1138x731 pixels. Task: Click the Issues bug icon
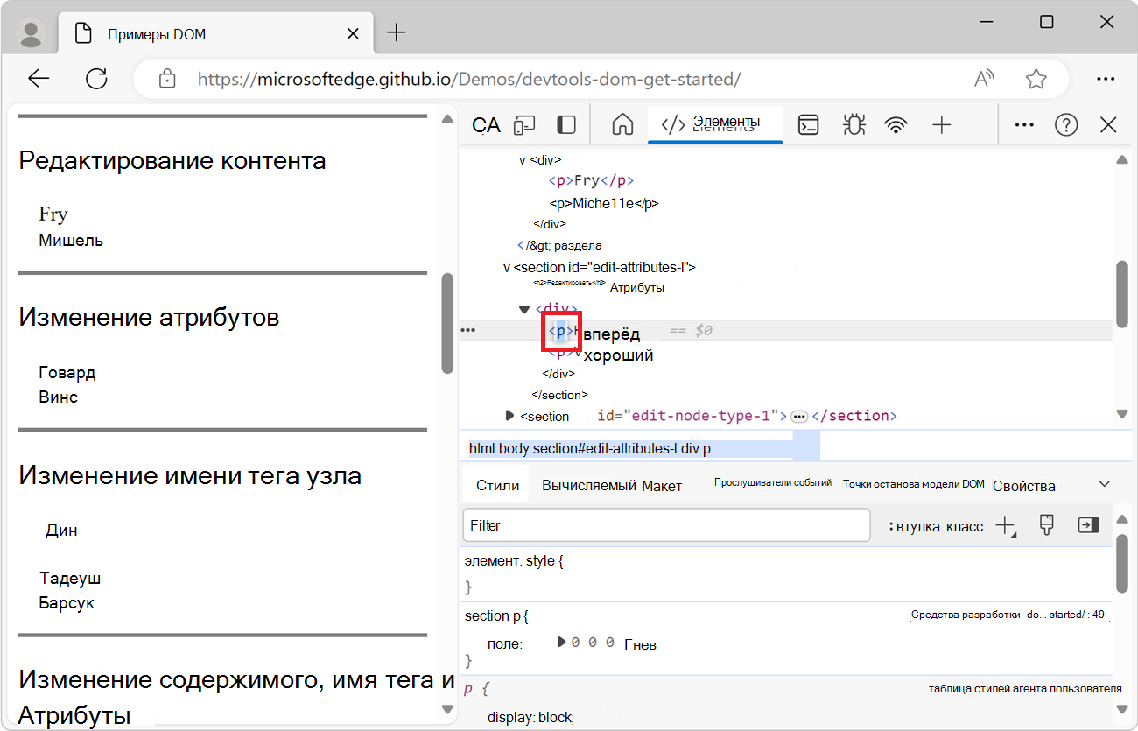(853, 124)
